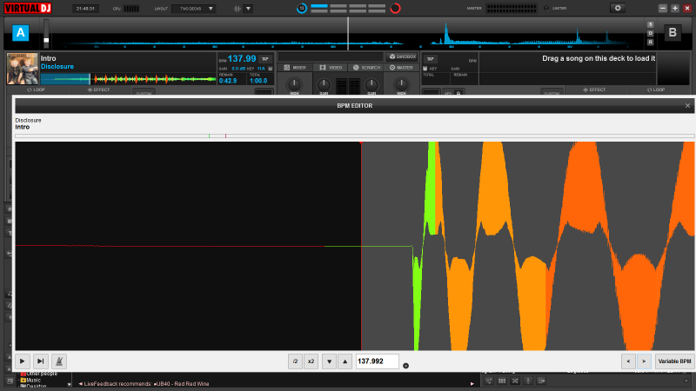Click the 137.99 BPM readout on deck A
696x391 pixels.
tap(242, 58)
